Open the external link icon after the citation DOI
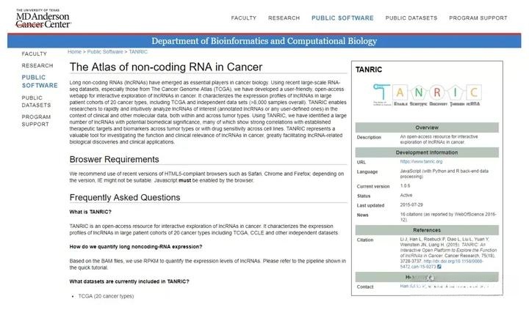The height and width of the screenshot is (310, 529). tap(439, 267)
